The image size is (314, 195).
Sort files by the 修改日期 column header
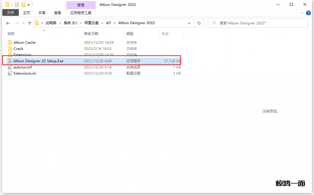tap(91, 34)
